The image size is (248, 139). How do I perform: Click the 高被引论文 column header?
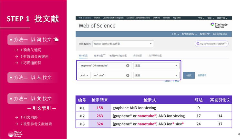click(x=220, y=100)
